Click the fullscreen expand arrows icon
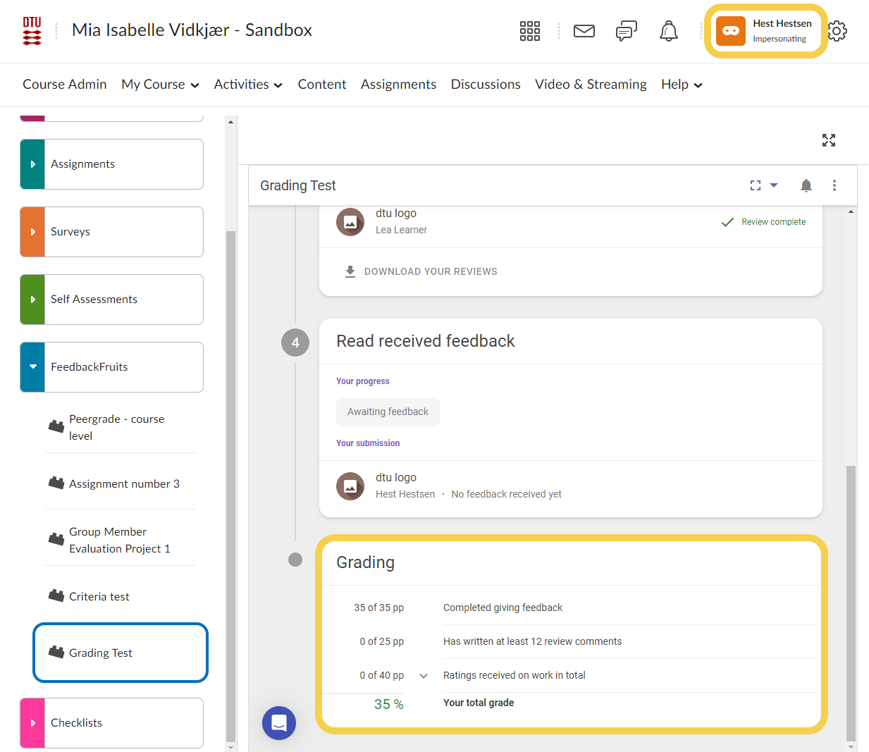The width and height of the screenshot is (869, 752). pos(829,140)
